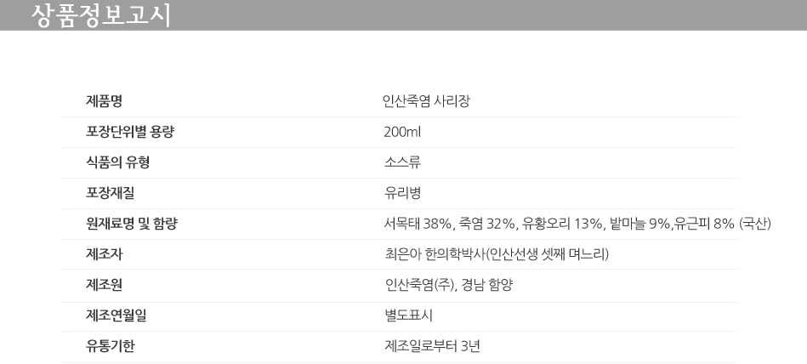Click the 인산죽염(주), 경남 함양 text
The height and width of the screenshot is (364, 807).
pos(448,284)
